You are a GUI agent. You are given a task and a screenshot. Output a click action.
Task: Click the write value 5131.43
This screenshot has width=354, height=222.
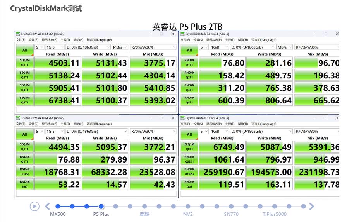111,63
